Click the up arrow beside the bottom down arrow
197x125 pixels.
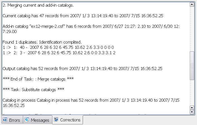click(192, 107)
